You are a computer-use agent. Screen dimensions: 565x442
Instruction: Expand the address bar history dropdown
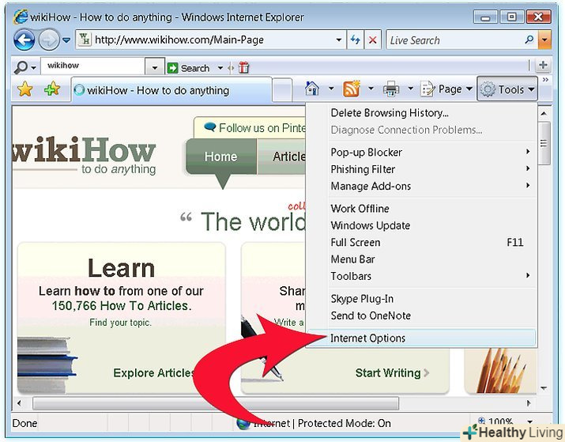[x=338, y=40]
